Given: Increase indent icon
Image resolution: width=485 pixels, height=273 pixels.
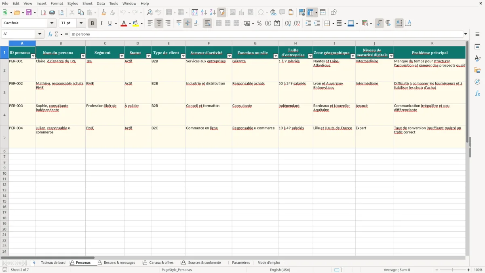Looking at the screenshot, I should [x=308, y=23].
